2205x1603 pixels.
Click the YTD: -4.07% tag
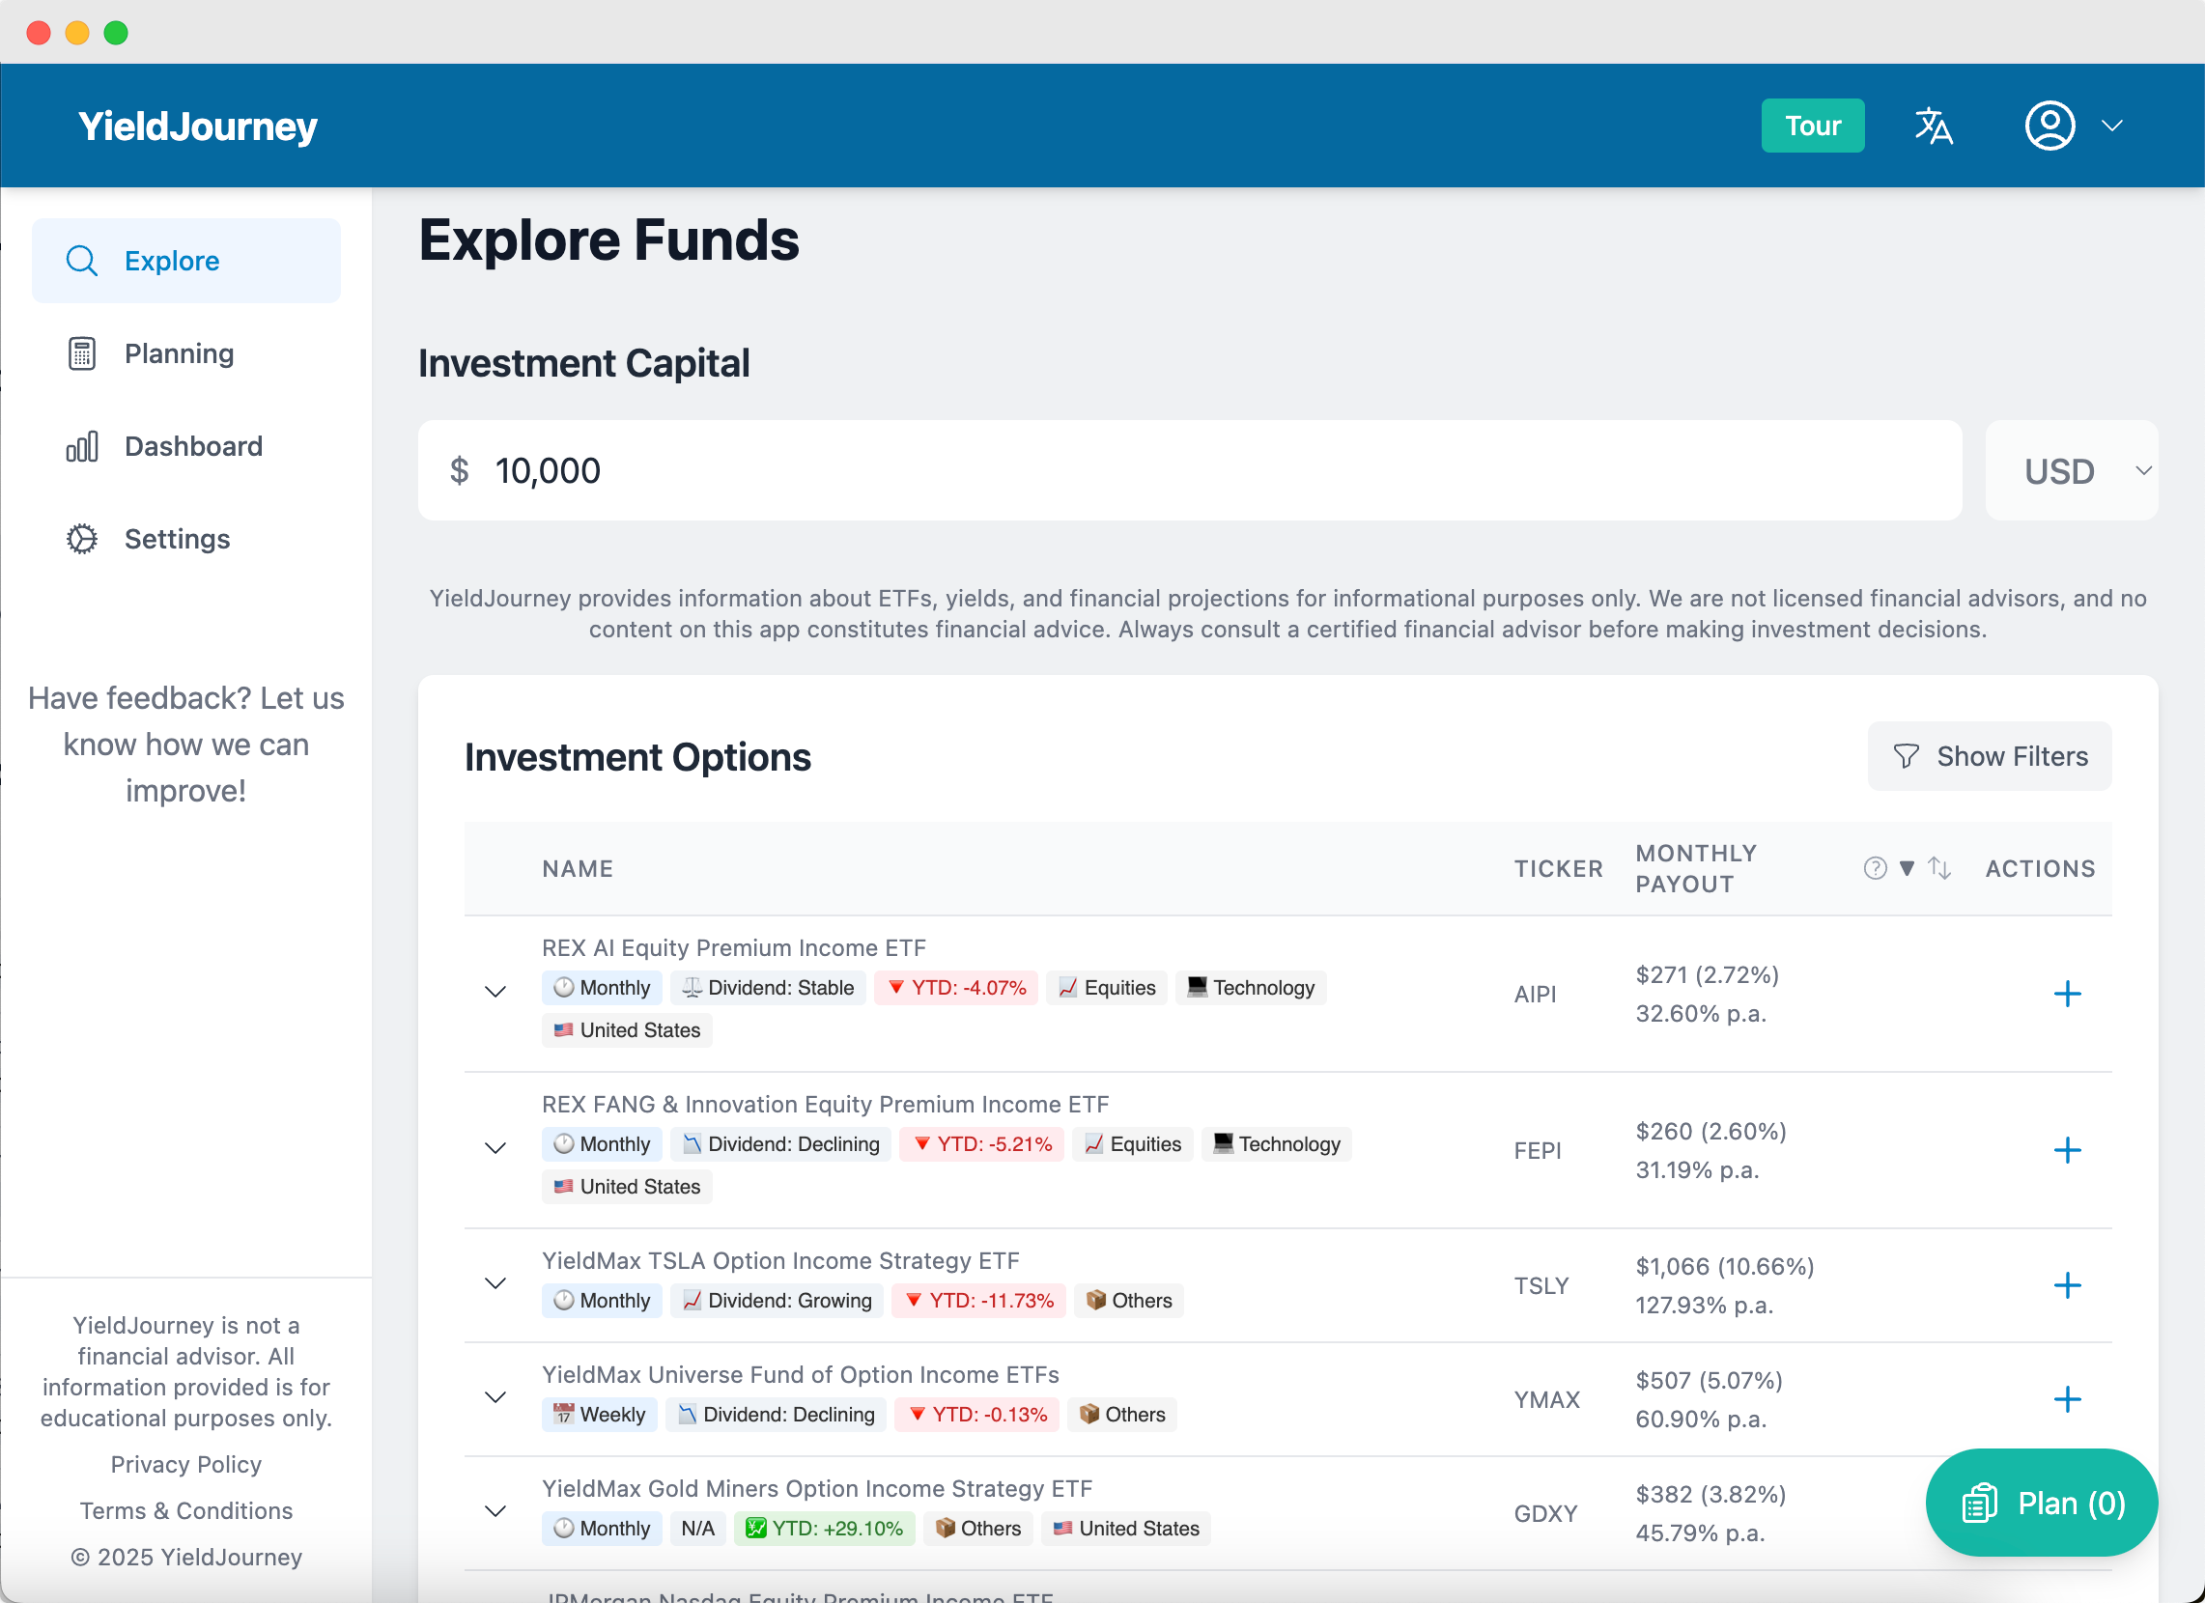[957, 988]
